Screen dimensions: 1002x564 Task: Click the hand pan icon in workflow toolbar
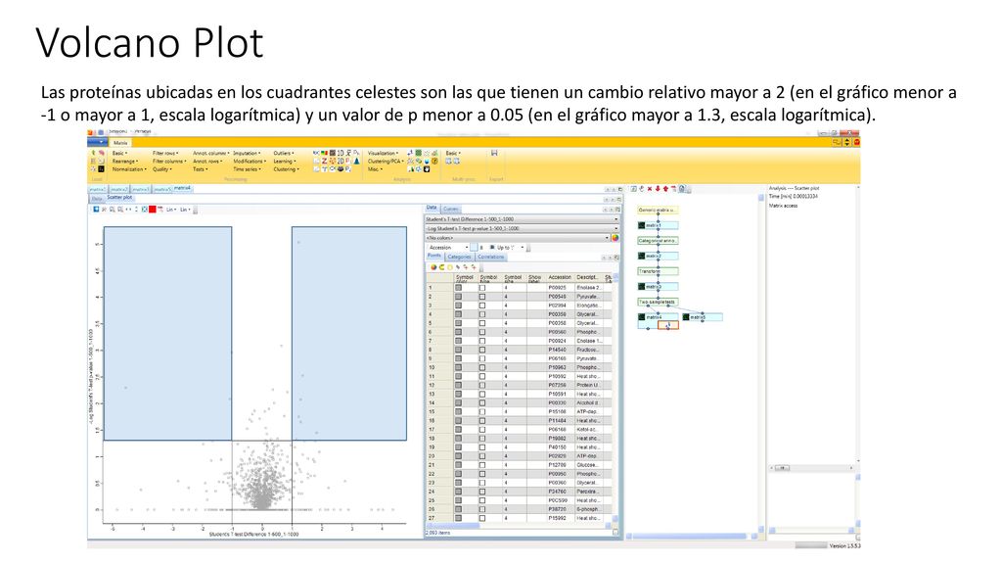pos(642,189)
